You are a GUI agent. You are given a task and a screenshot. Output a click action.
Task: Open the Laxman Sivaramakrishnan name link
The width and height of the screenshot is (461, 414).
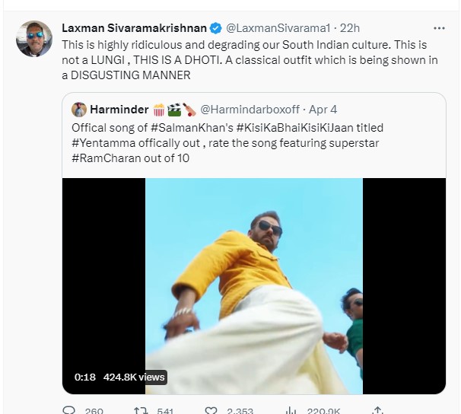134,28
